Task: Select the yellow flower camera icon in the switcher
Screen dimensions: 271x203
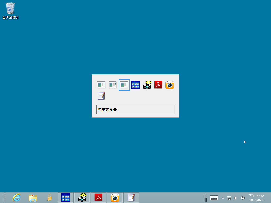Action: pos(147,85)
